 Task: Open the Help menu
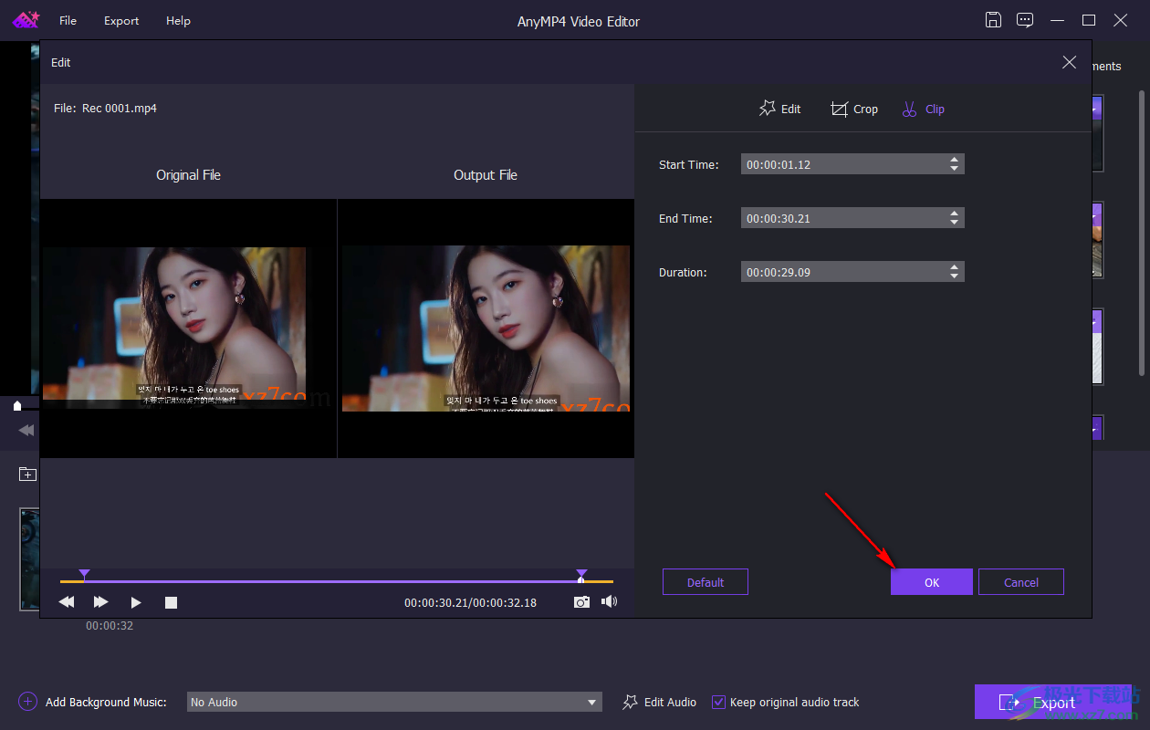point(178,20)
